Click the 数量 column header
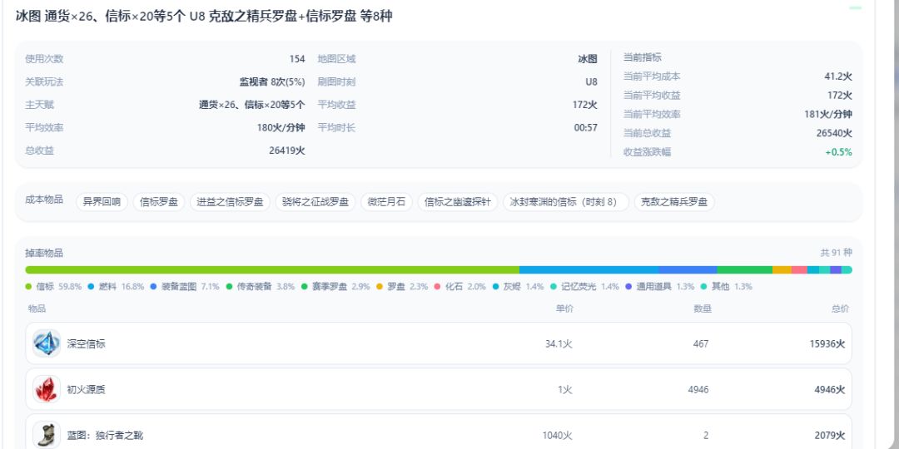This screenshot has width=899, height=449. click(703, 308)
